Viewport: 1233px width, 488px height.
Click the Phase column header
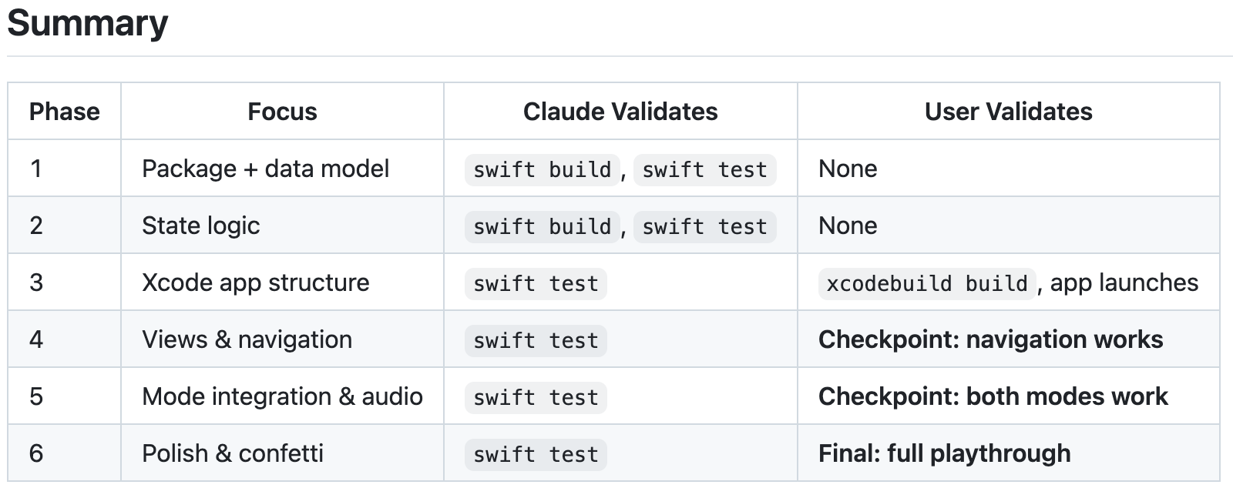coord(64,112)
